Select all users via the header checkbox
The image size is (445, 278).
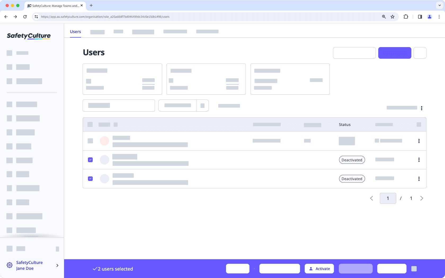coord(90,124)
